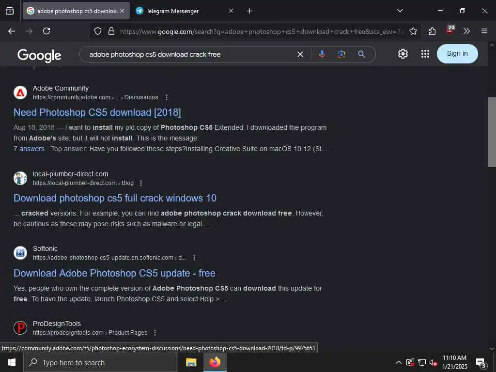Select the adobe photoshop cs5 download tab
Screen dimensions: 496x372
coord(76,11)
